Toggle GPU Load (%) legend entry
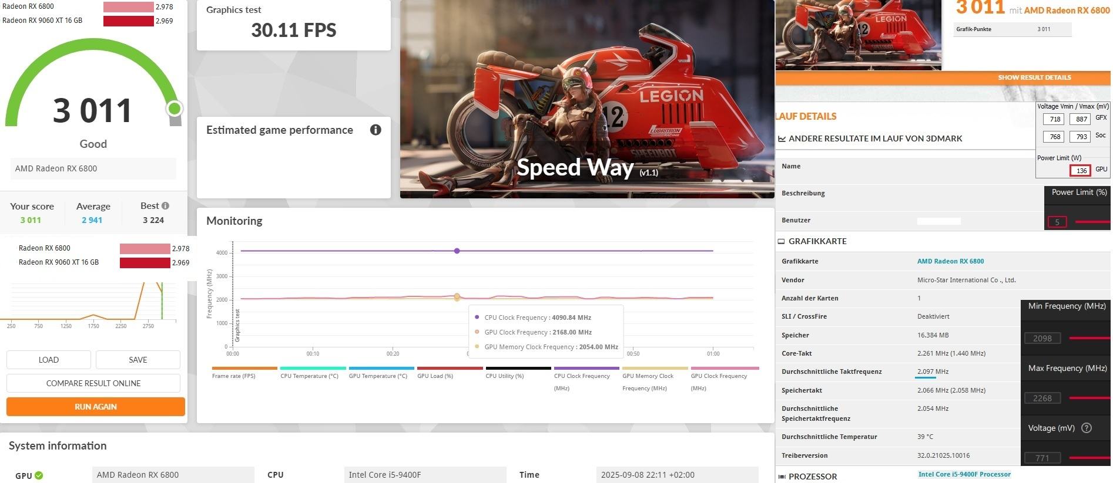Screen dimensions: 1113x483 (450, 373)
